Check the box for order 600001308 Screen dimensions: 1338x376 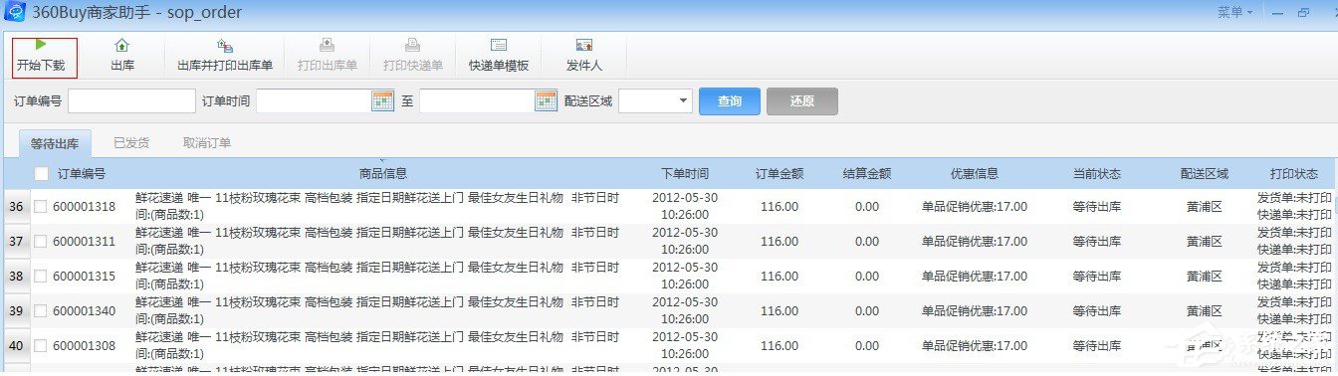[40, 346]
